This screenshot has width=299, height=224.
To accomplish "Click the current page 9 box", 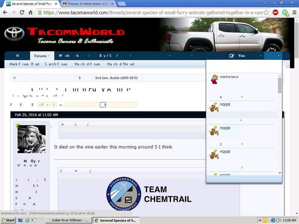I will point(103,105).
